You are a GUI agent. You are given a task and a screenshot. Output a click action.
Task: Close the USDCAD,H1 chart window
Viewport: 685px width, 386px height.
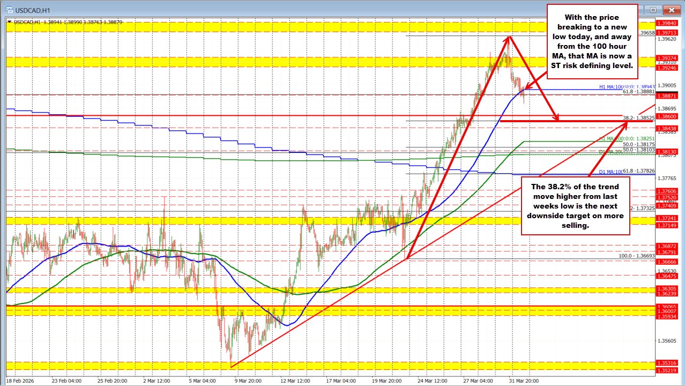click(x=672, y=10)
